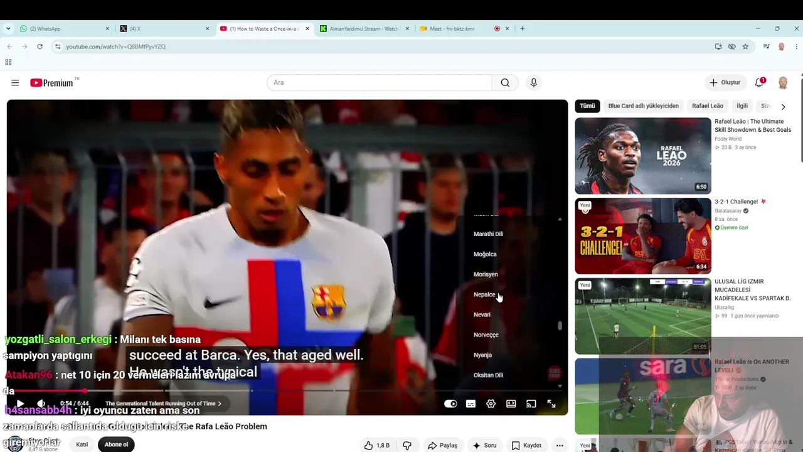Bookmark this page with the star

pyautogui.click(x=745, y=46)
